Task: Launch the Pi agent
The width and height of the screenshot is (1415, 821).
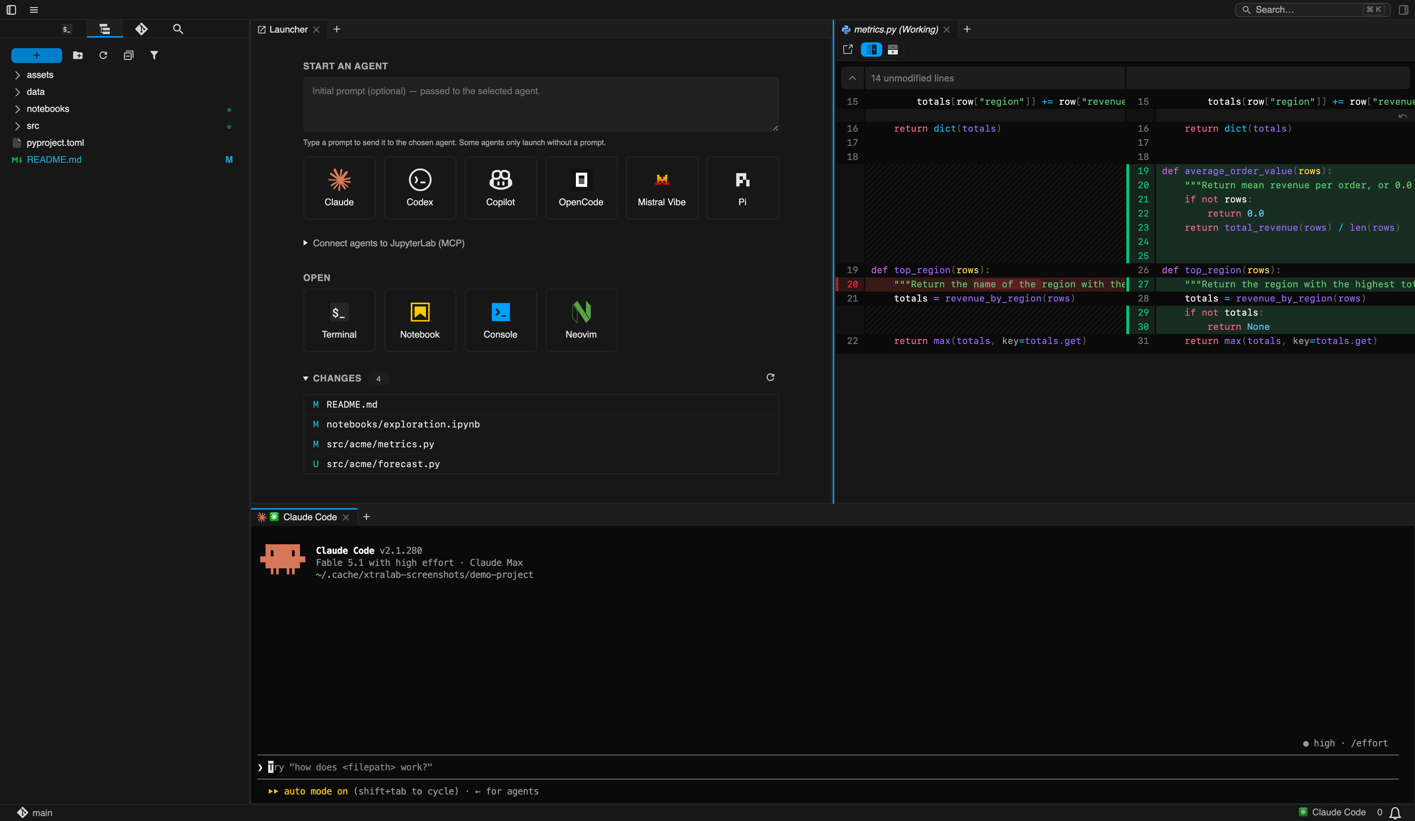Action: [x=742, y=188]
